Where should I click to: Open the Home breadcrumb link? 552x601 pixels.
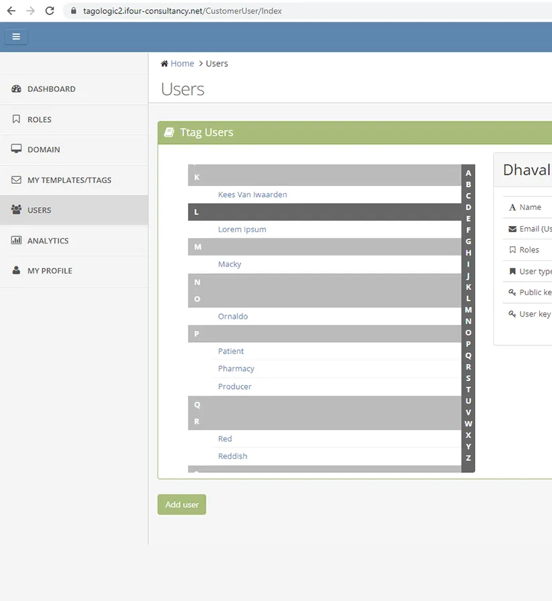pos(182,64)
